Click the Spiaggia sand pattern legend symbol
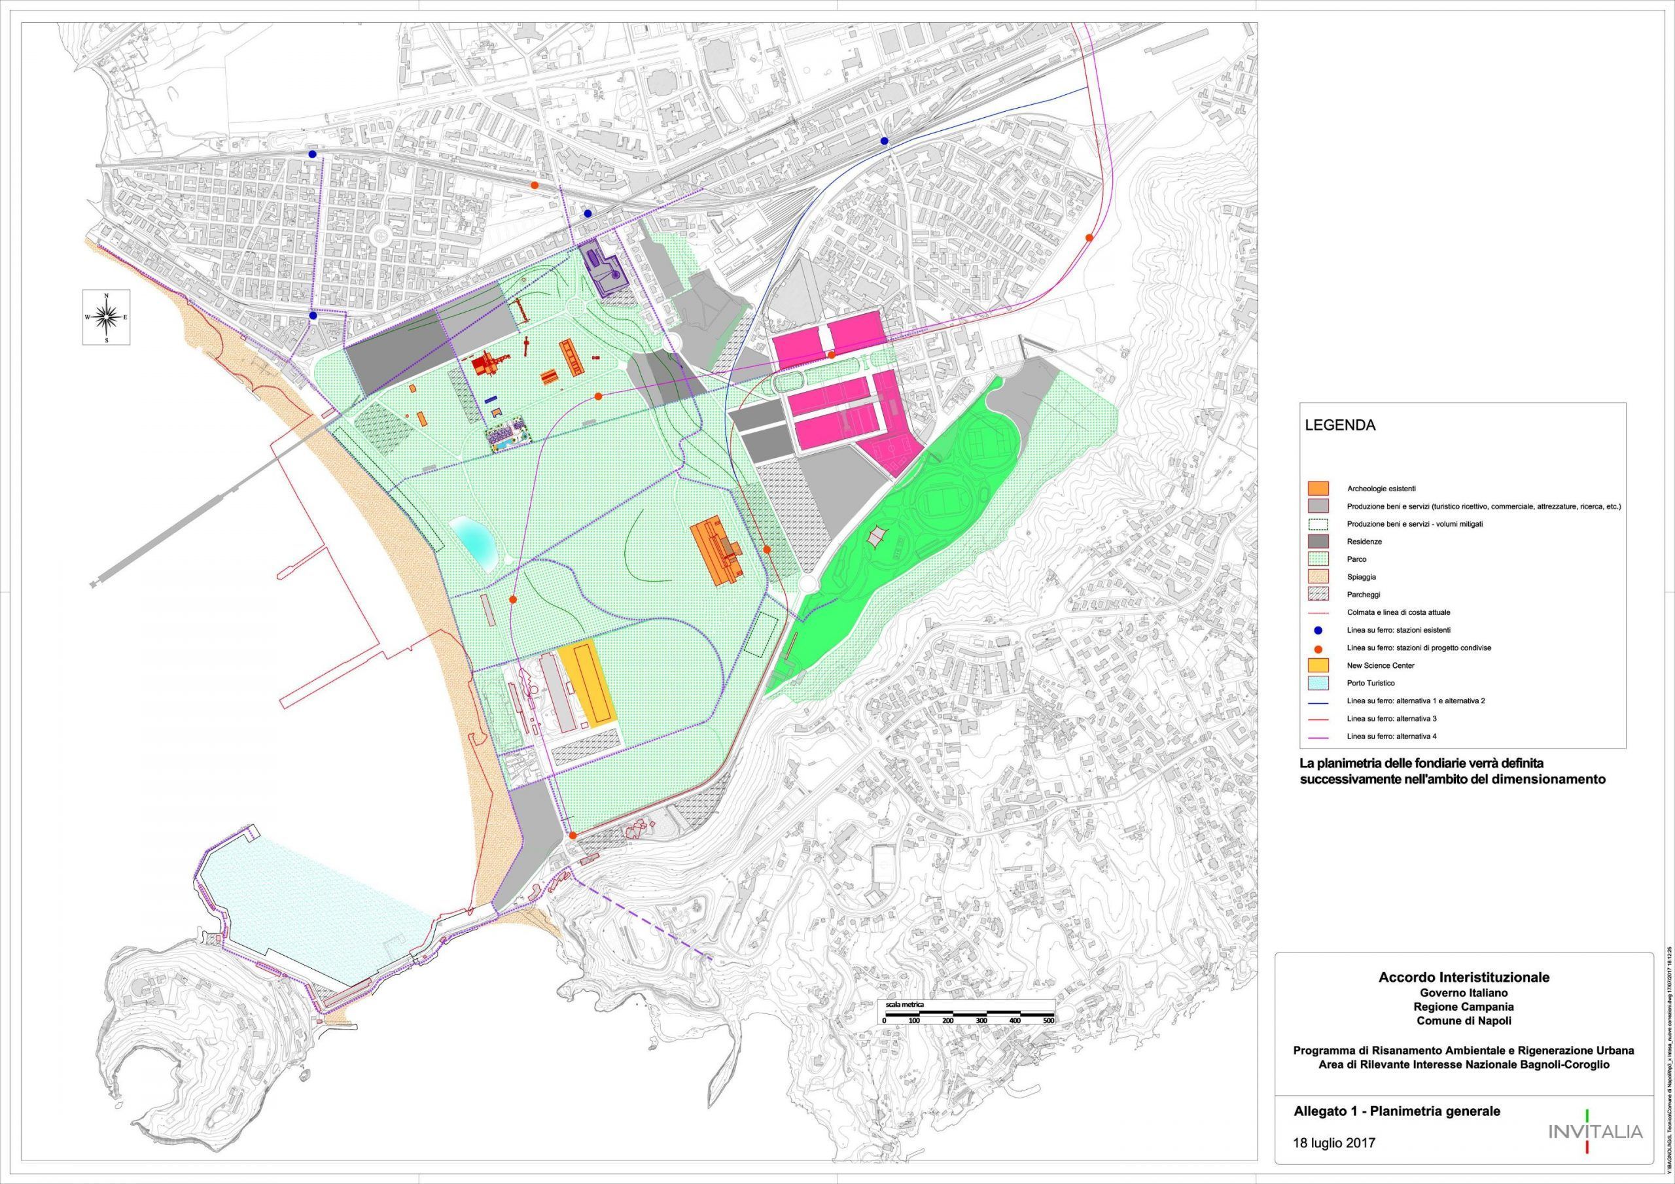 (x=1319, y=576)
